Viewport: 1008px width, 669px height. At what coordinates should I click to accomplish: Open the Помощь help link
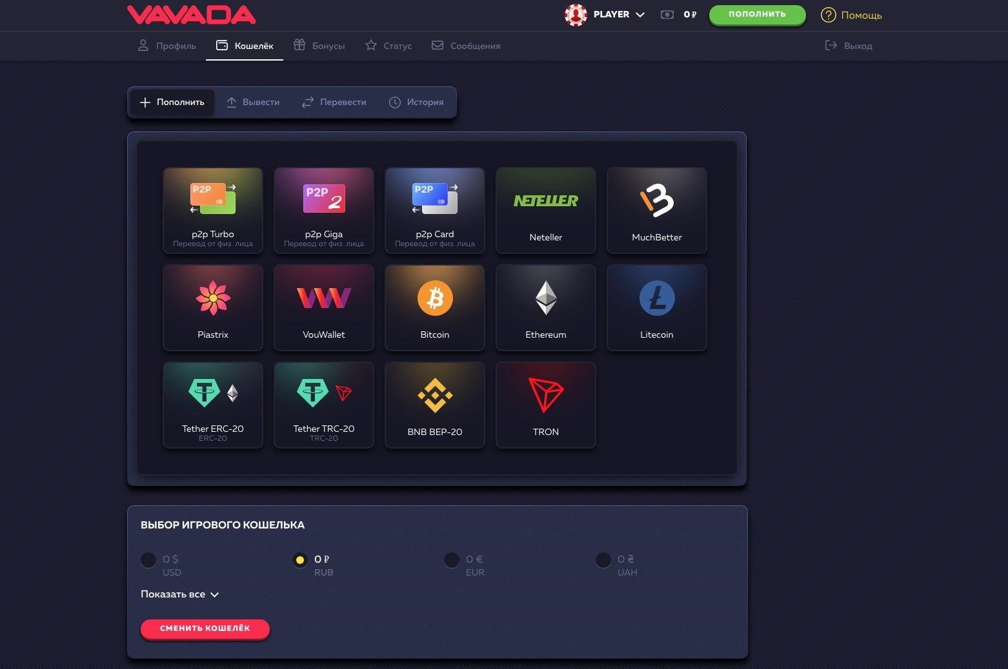tap(851, 15)
